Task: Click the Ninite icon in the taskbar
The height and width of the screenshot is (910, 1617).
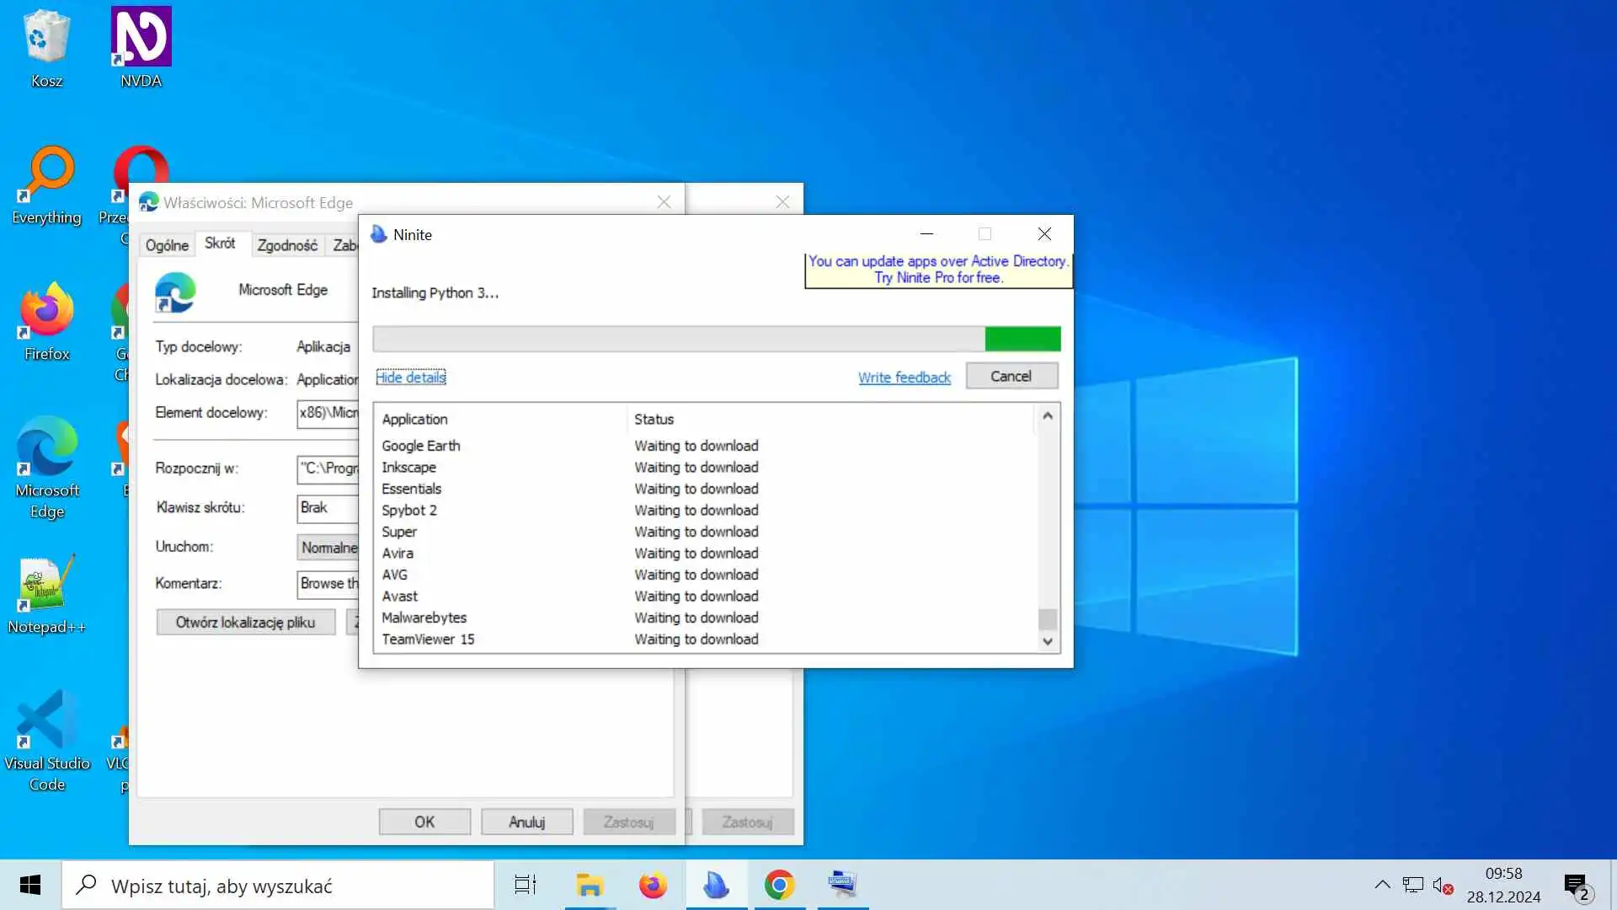Action: point(716,885)
